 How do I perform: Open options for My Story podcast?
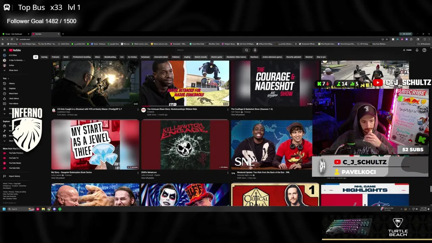138,172
